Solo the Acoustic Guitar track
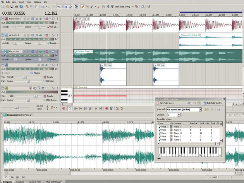Screen dimensions: 244x183 (x=57, y=35)
